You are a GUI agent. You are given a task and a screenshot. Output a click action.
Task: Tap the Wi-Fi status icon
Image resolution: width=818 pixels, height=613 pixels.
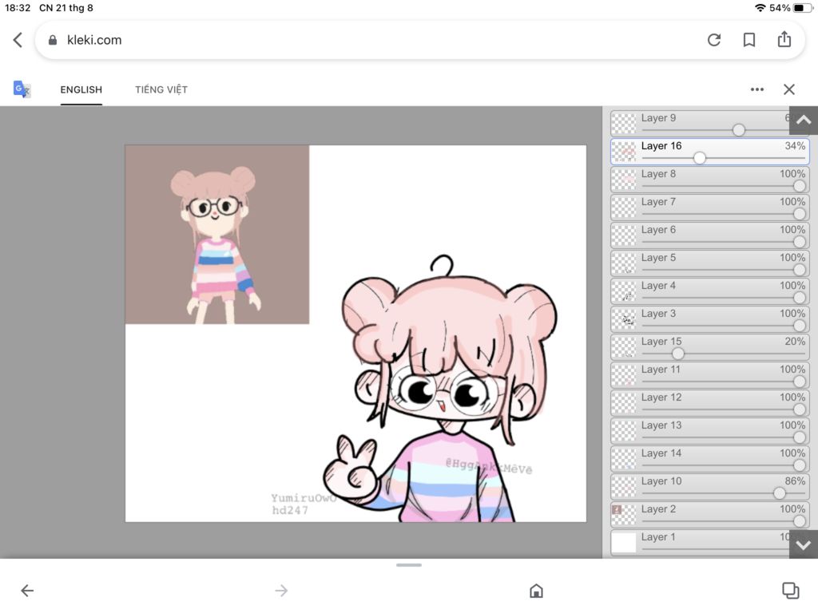[x=760, y=8]
